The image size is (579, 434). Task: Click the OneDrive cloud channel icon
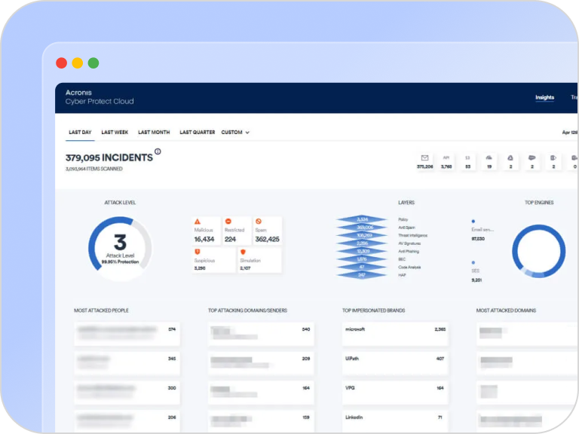[489, 157]
